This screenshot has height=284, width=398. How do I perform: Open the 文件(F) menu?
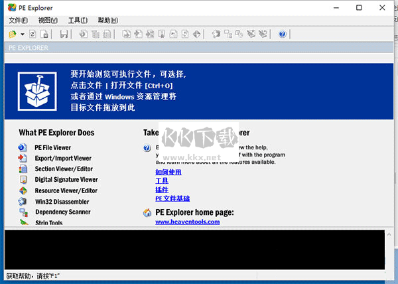(18, 21)
